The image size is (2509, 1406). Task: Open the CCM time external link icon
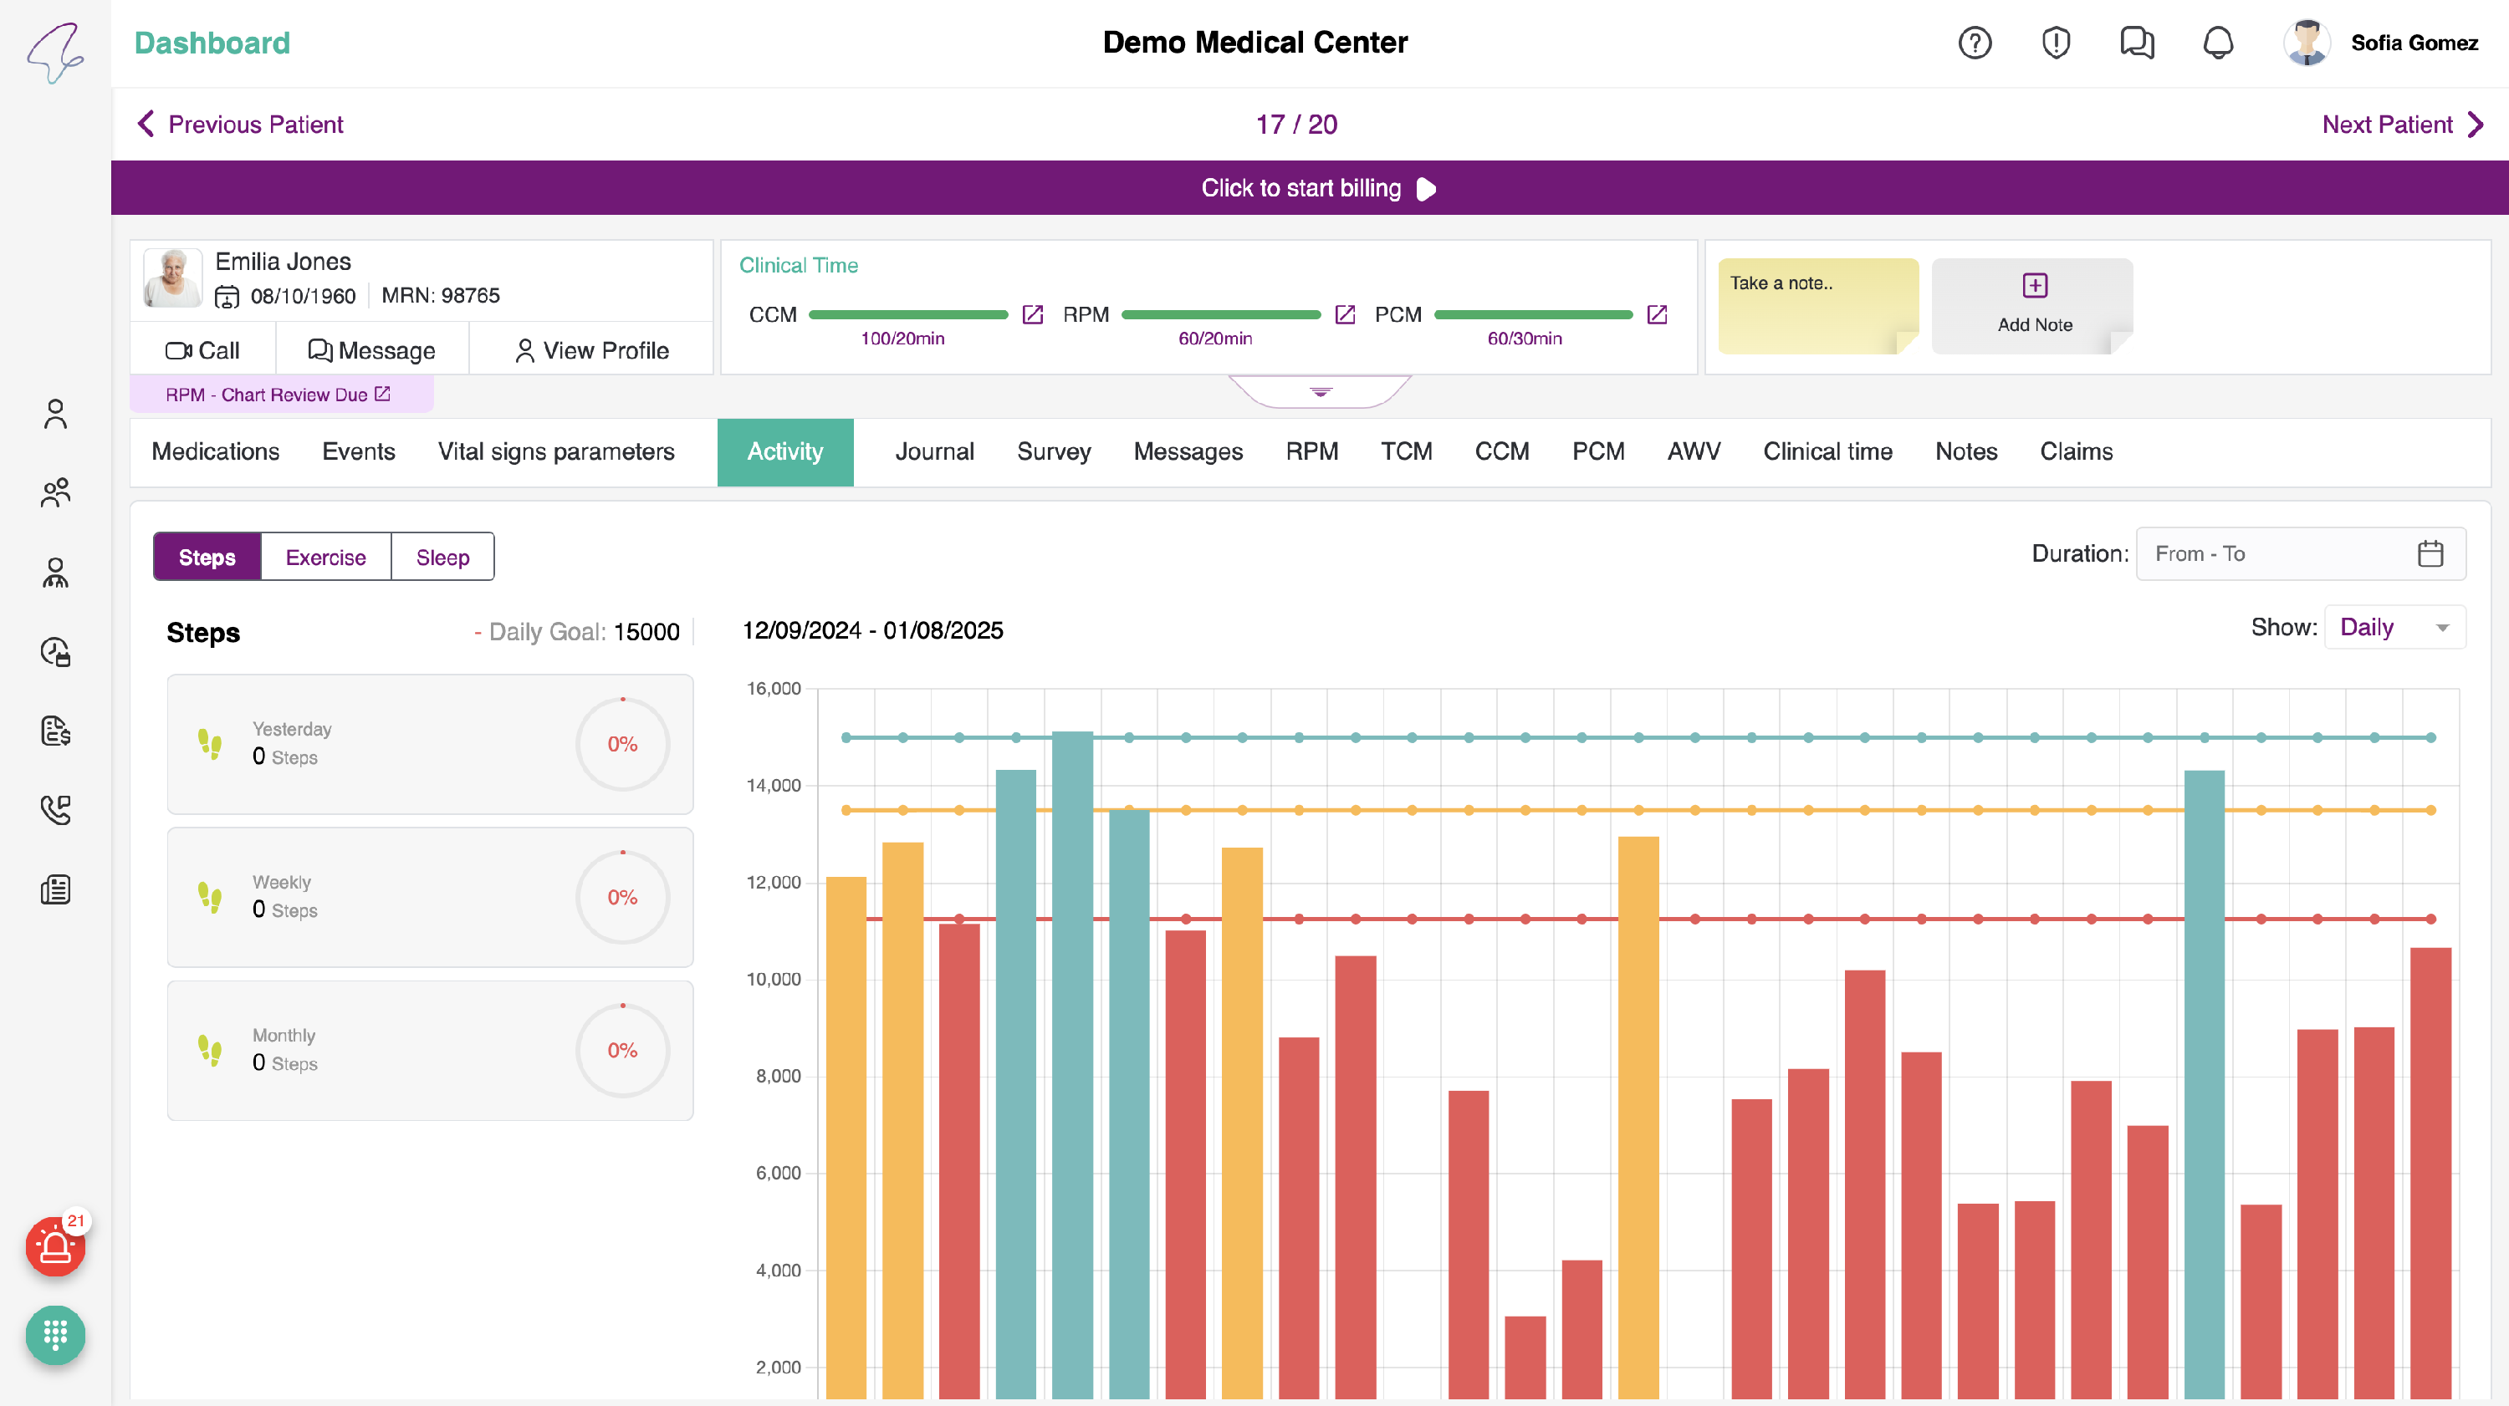1032,314
